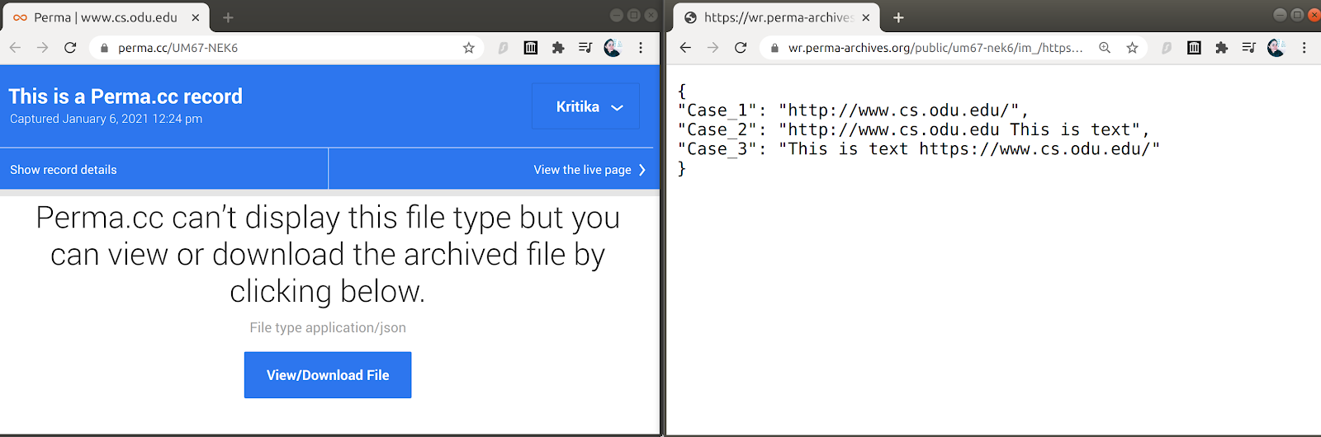Image resolution: width=1321 pixels, height=437 pixels.
Task: Go back in the Perma window
Action: 15,48
